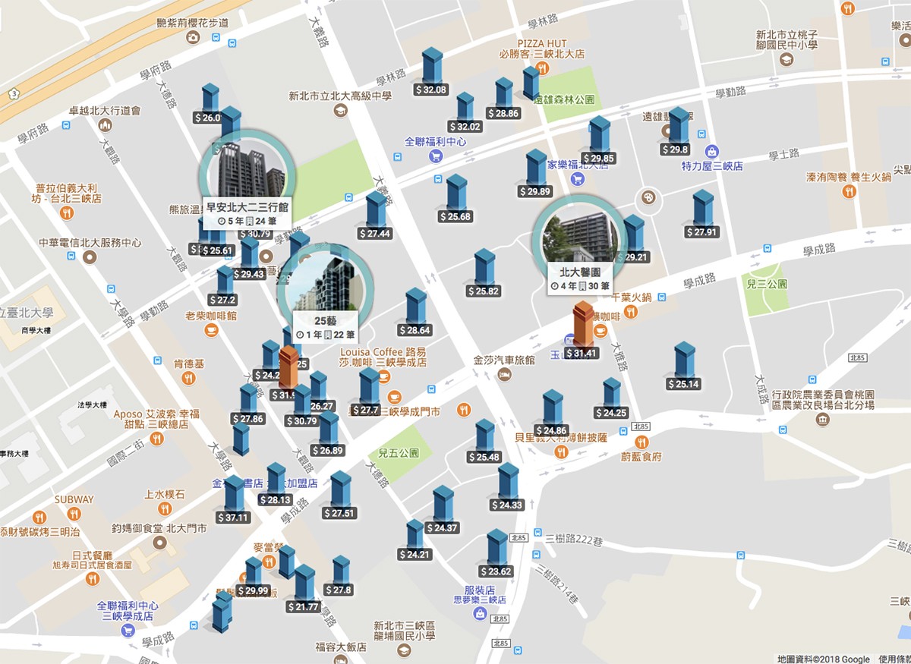Select the $29.85 building marker
This screenshot has width=911, height=664.
click(x=600, y=140)
